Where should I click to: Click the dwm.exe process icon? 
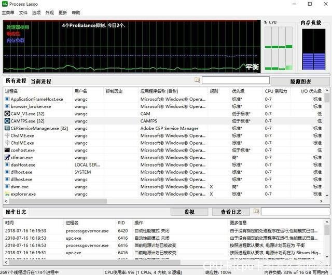tap(7, 187)
